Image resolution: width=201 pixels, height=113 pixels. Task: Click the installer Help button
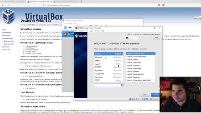tap(156, 37)
